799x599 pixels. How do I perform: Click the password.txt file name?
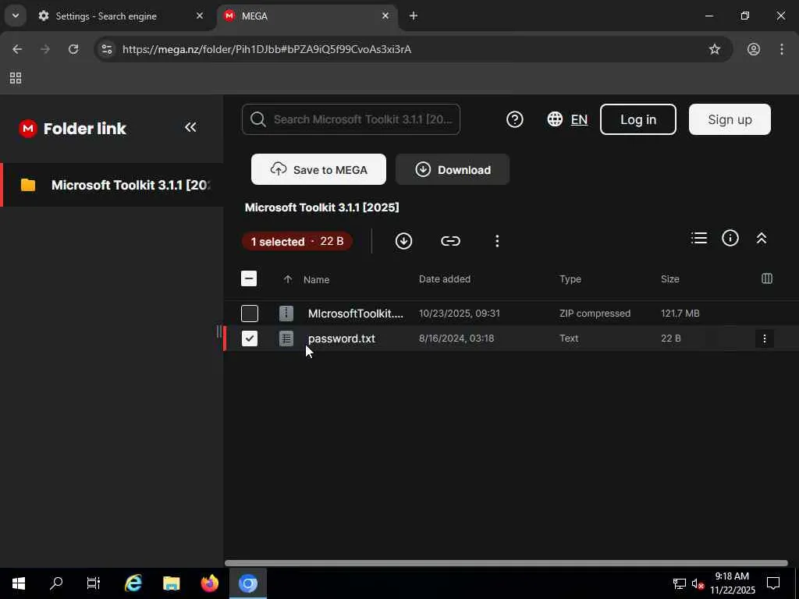click(x=342, y=338)
